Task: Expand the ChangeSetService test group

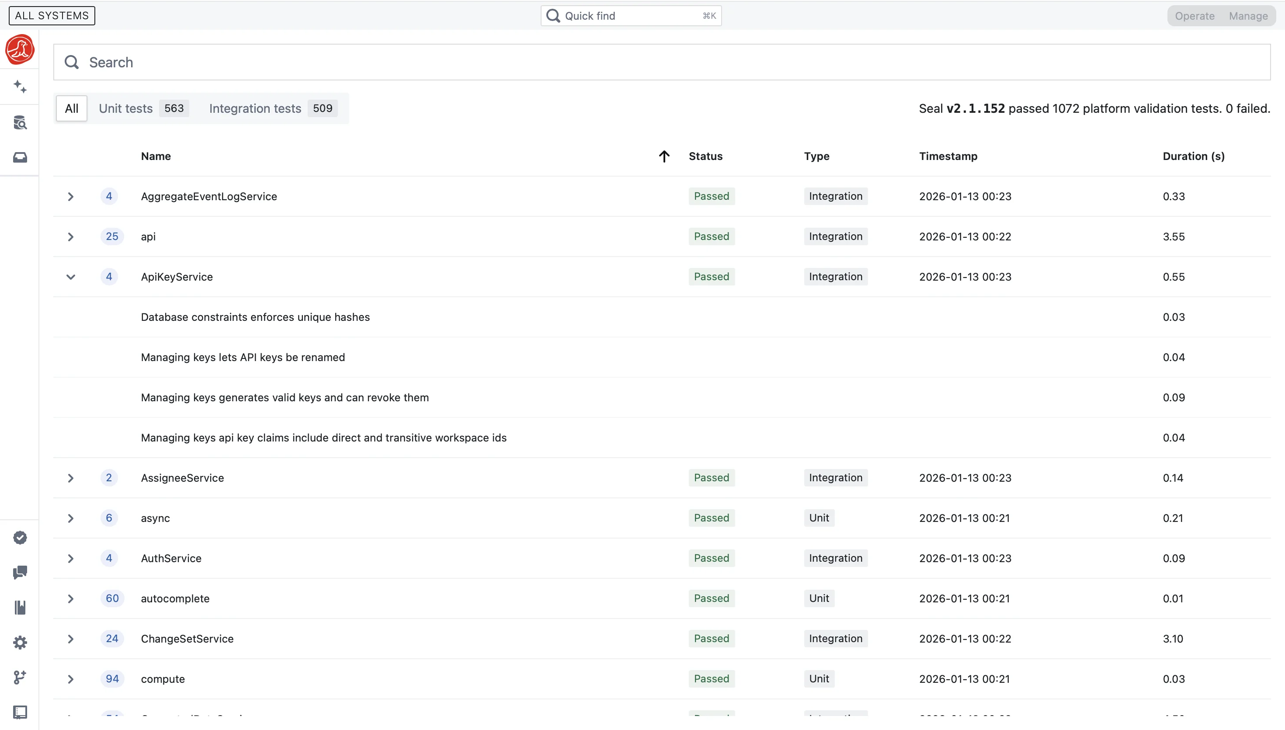Action: (71, 639)
